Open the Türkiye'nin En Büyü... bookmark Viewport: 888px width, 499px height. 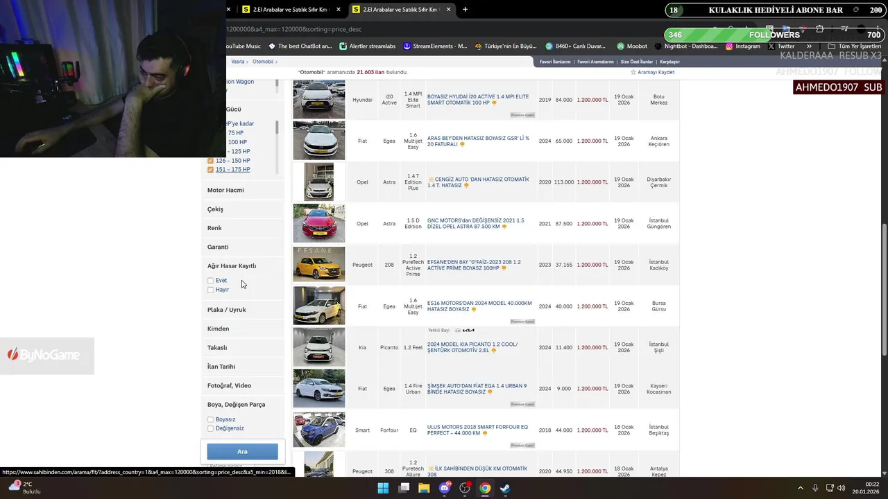tap(506, 46)
